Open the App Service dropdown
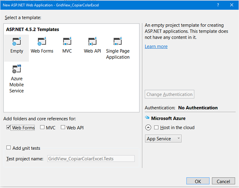Screen dimensions: 239x188 coord(163,139)
